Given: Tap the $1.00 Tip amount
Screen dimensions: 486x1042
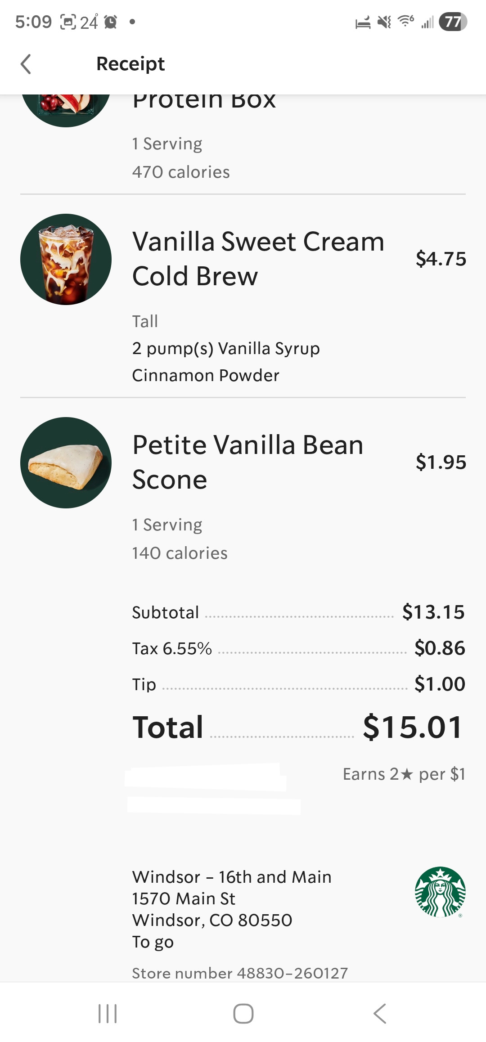Looking at the screenshot, I should pyautogui.click(x=439, y=684).
